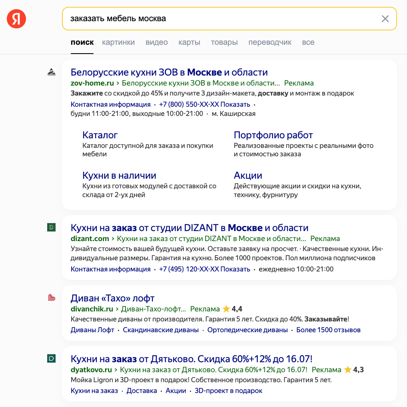Open the 'Портфолио работ' sitelink

273,135
